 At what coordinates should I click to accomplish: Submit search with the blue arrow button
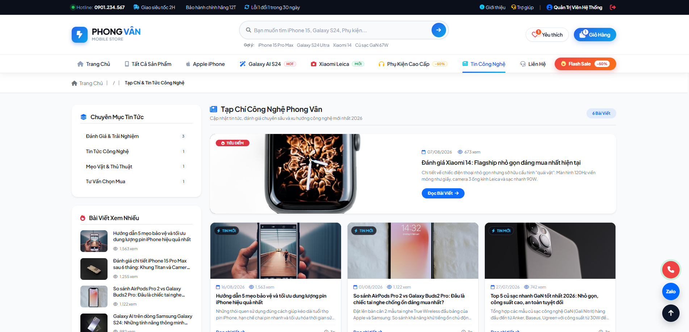click(x=438, y=30)
